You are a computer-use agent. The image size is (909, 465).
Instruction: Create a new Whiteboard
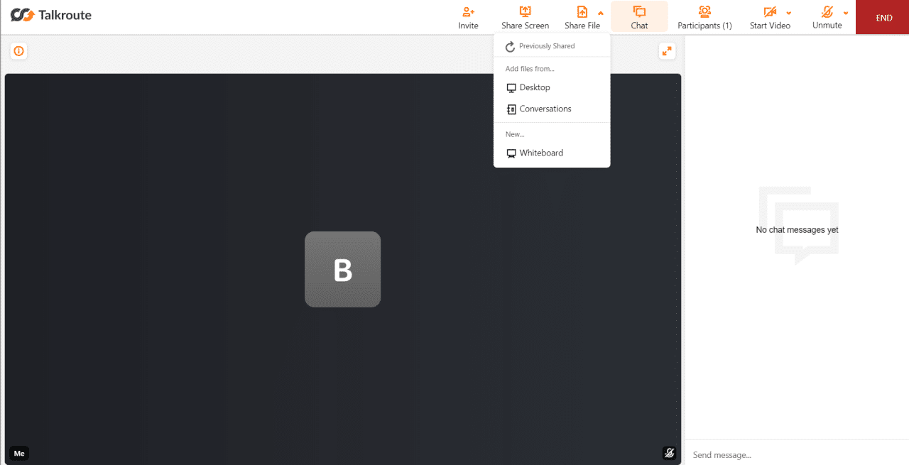click(540, 153)
